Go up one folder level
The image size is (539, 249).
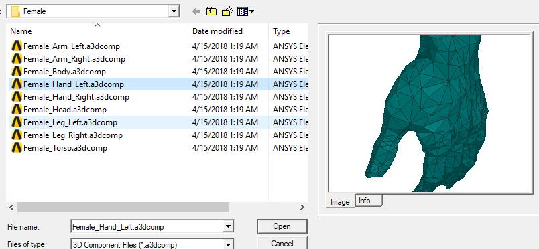coord(211,11)
